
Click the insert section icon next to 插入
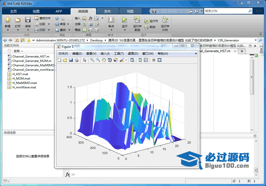point(84,18)
